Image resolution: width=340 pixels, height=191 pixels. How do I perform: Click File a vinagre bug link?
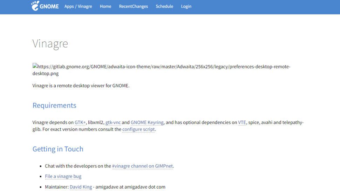63,176
